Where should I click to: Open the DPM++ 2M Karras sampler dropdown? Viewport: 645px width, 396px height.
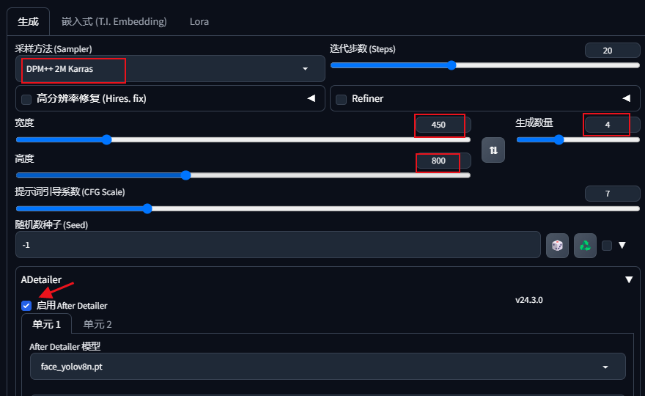coord(170,69)
